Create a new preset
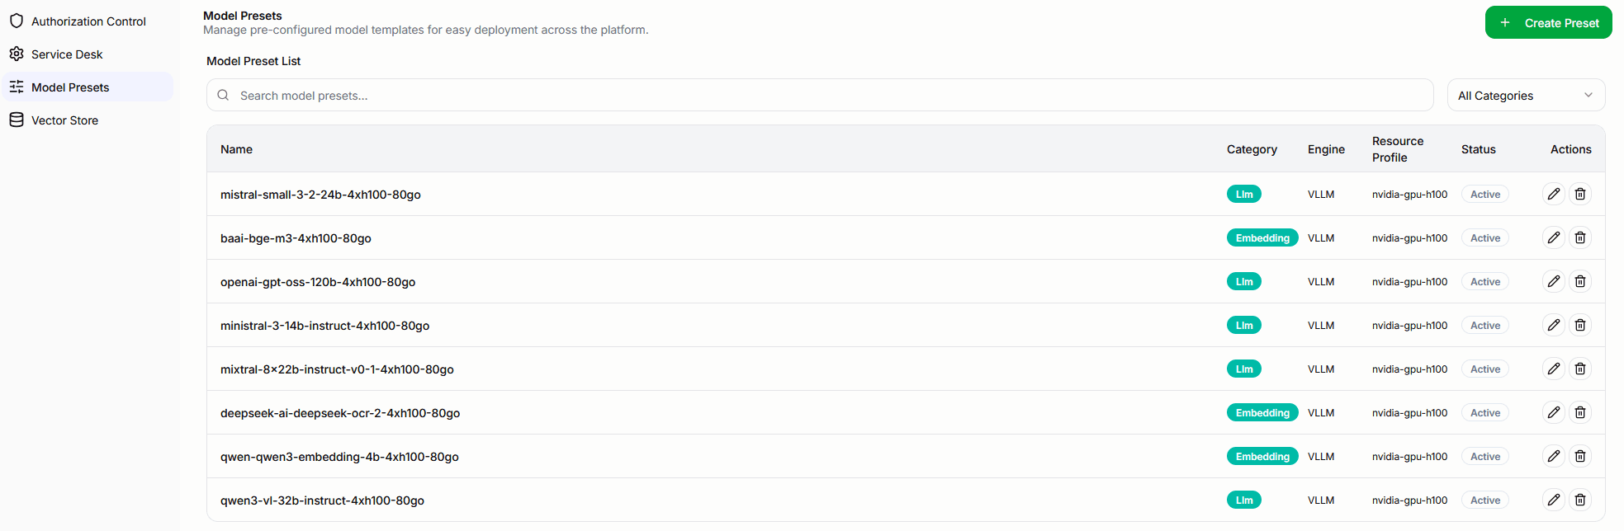This screenshot has height=531, width=1624. coord(1548,22)
